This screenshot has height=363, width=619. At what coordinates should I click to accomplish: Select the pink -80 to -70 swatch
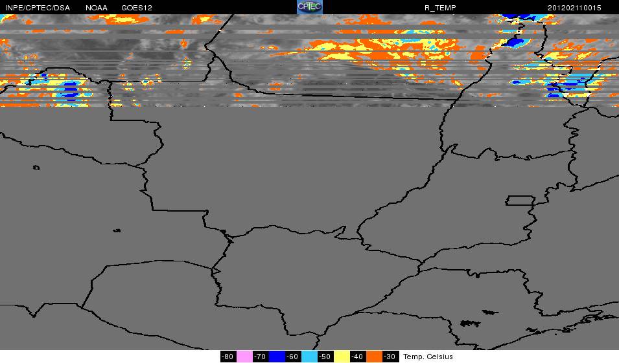point(244,357)
